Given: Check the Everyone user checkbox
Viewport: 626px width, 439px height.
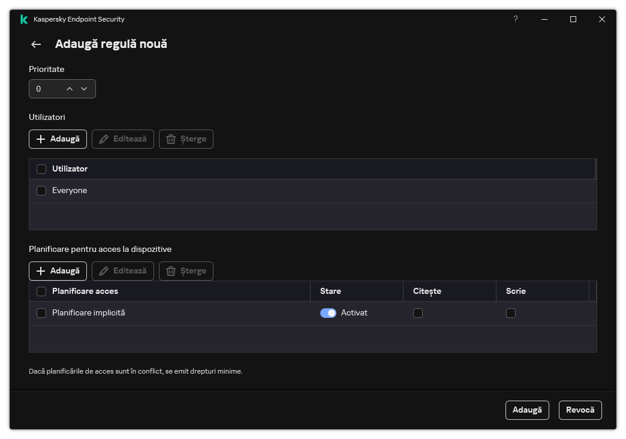Looking at the screenshot, I should pyautogui.click(x=41, y=190).
